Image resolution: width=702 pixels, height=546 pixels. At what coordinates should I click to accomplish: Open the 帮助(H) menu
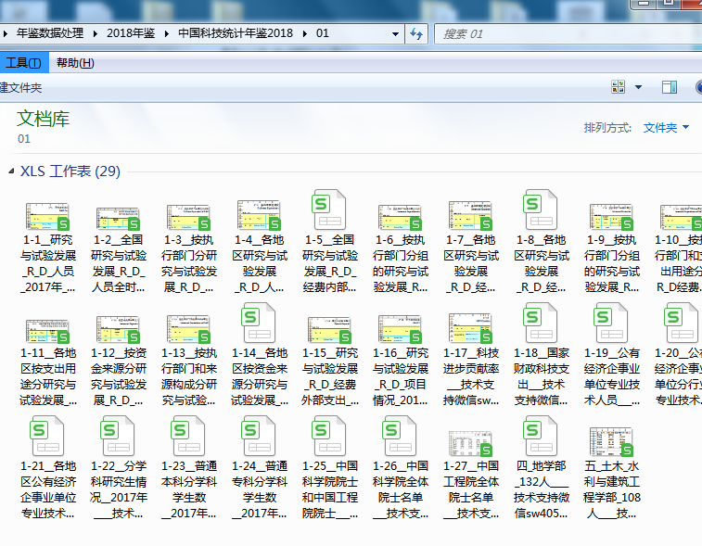(75, 63)
